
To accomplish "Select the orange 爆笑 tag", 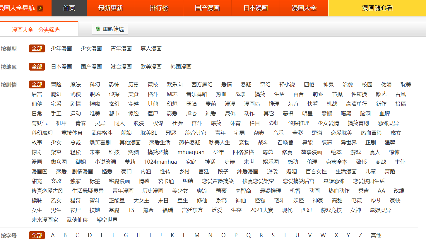I will 216,123.
